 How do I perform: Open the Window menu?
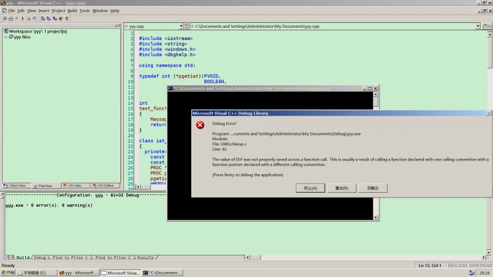(100, 10)
